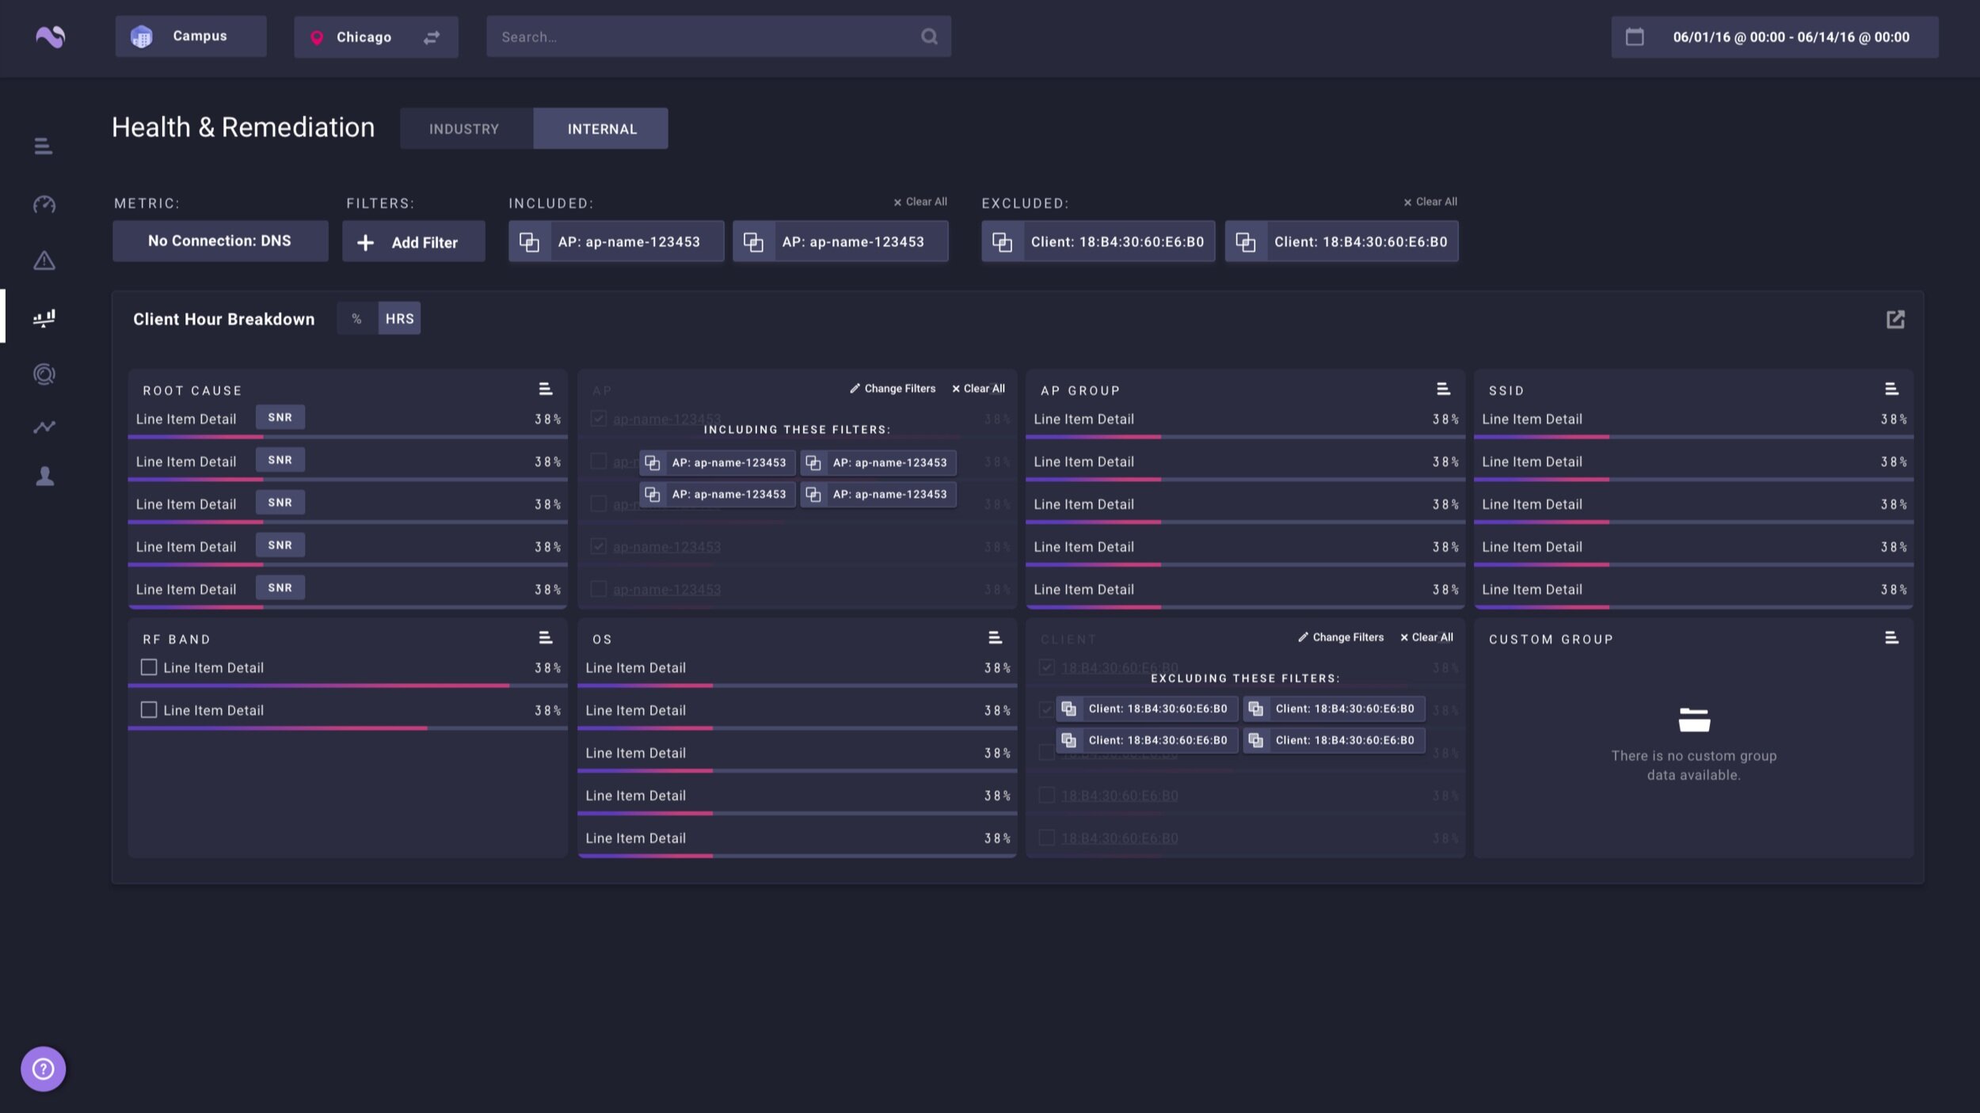Click the trend line sidebar icon
Viewport: 1980px width, 1113px height.
tap(44, 427)
